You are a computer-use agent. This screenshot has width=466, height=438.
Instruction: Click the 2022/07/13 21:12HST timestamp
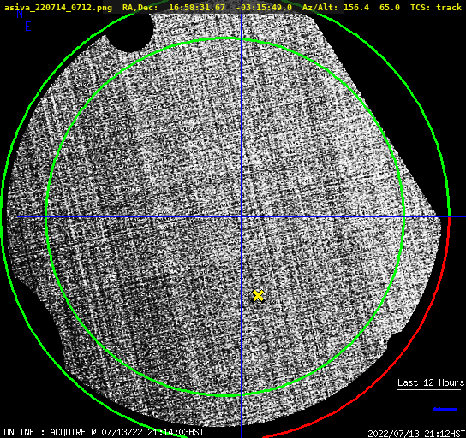pos(416,434)
